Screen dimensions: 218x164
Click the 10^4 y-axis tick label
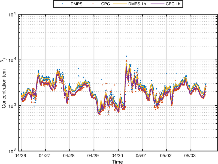12,60
